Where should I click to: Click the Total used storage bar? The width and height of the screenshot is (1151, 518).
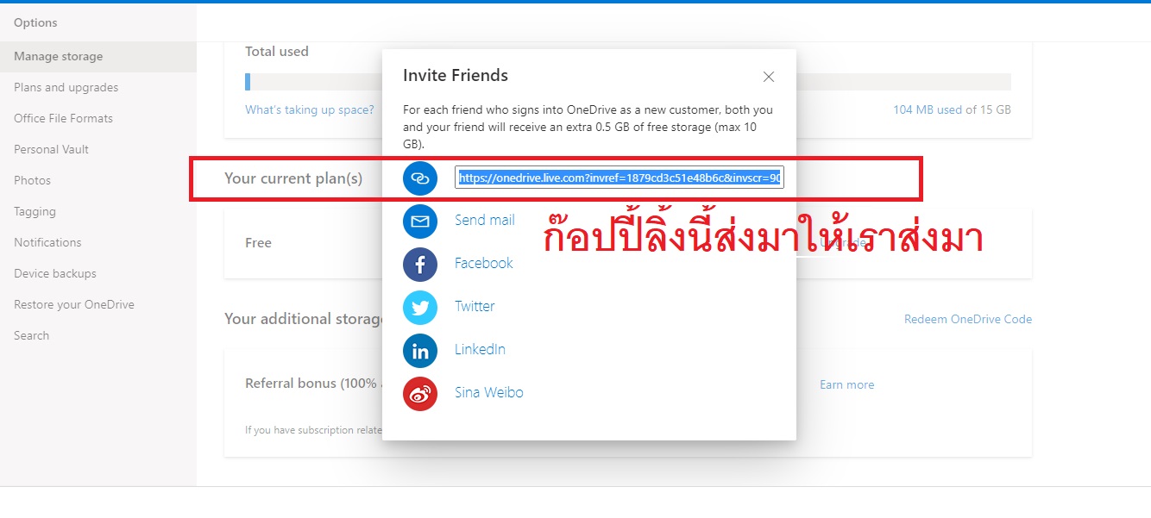628,82
